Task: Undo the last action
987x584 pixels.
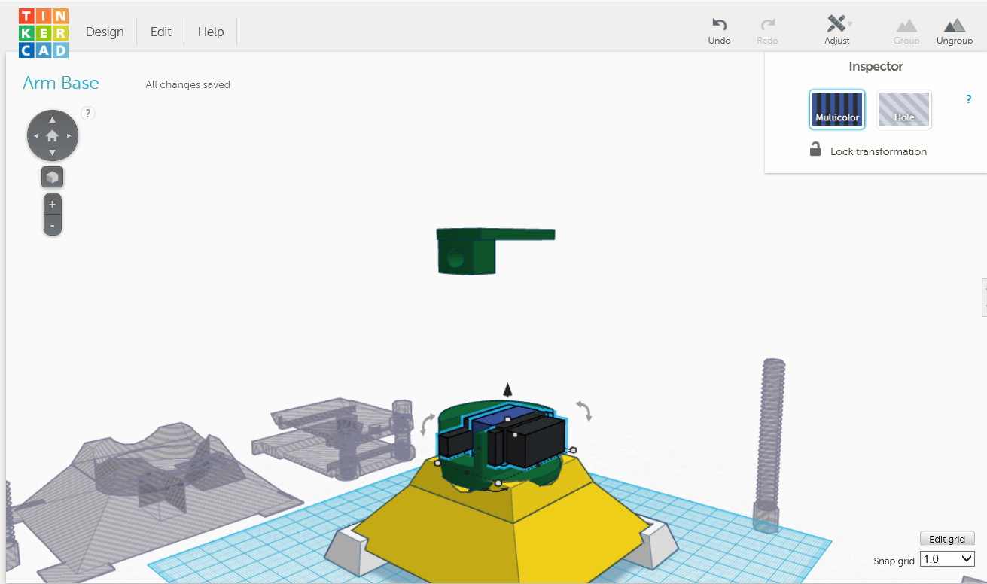Action: [x=719, y=29]
